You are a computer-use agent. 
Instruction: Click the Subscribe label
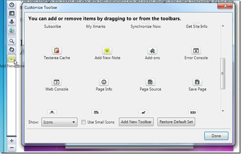53,27
